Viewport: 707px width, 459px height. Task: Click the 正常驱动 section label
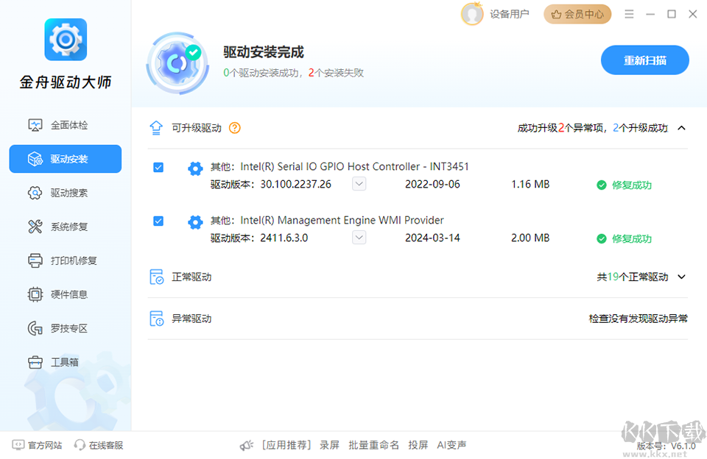[191, 277]
